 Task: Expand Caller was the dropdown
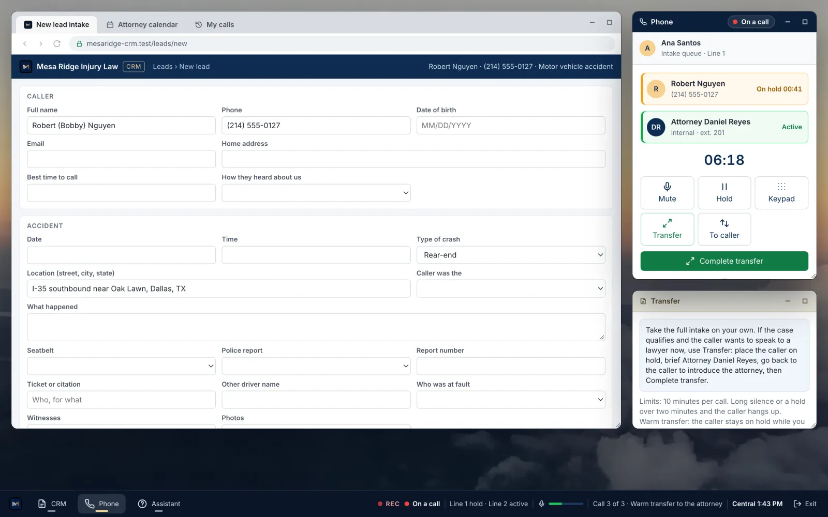point(511,288)
